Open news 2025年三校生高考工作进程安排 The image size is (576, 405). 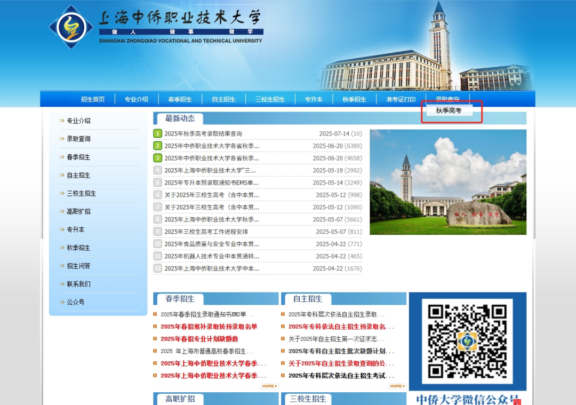[206, 232]
